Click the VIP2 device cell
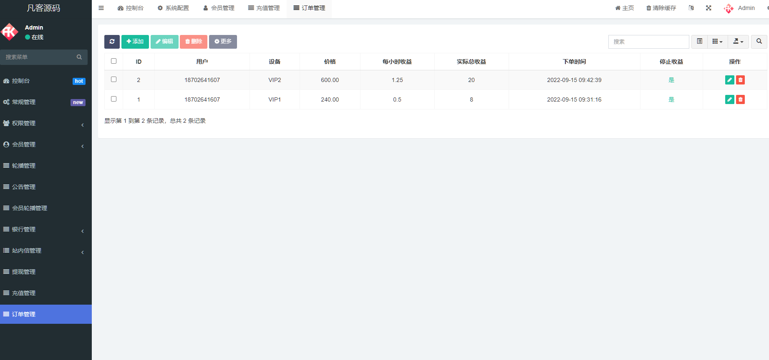 (275, 80)
